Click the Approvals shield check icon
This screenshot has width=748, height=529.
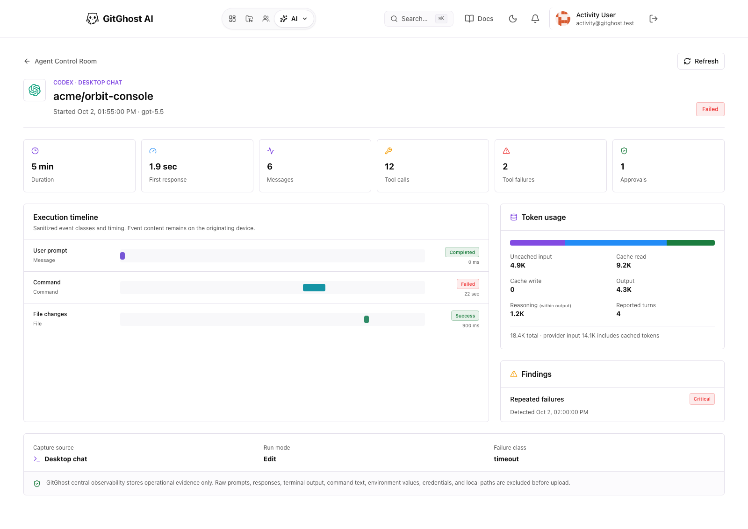click(x=624, y=151)
